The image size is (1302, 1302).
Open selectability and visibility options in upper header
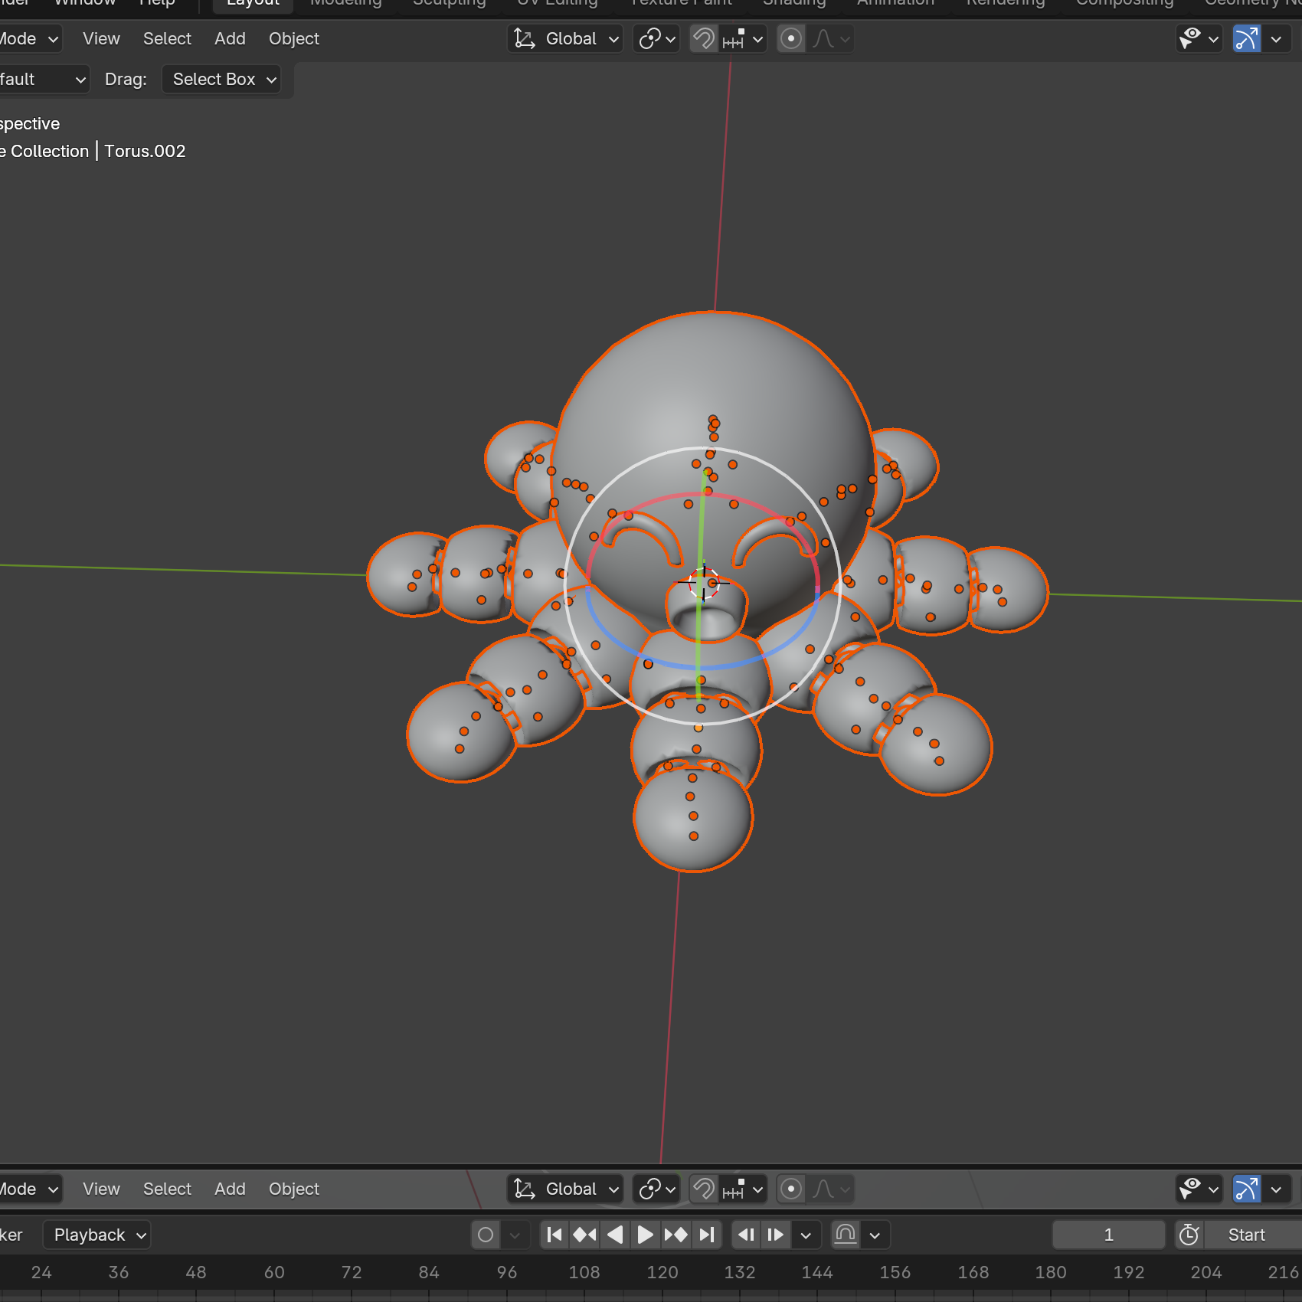(x=1199, y=38)
